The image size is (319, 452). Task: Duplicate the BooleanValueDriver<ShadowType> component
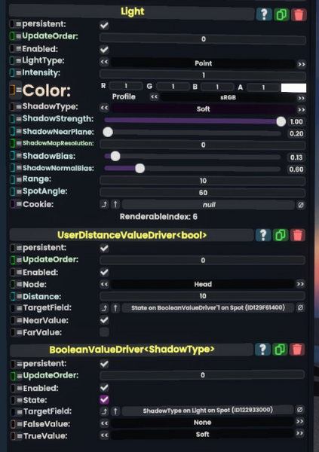pos(280,350)
